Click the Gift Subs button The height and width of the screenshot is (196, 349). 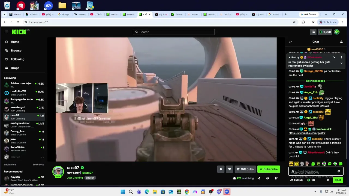245,169
